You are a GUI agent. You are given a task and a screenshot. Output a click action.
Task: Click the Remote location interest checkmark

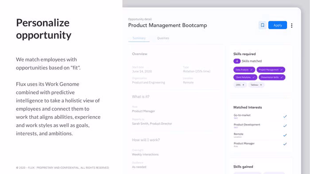pos(285,135)
